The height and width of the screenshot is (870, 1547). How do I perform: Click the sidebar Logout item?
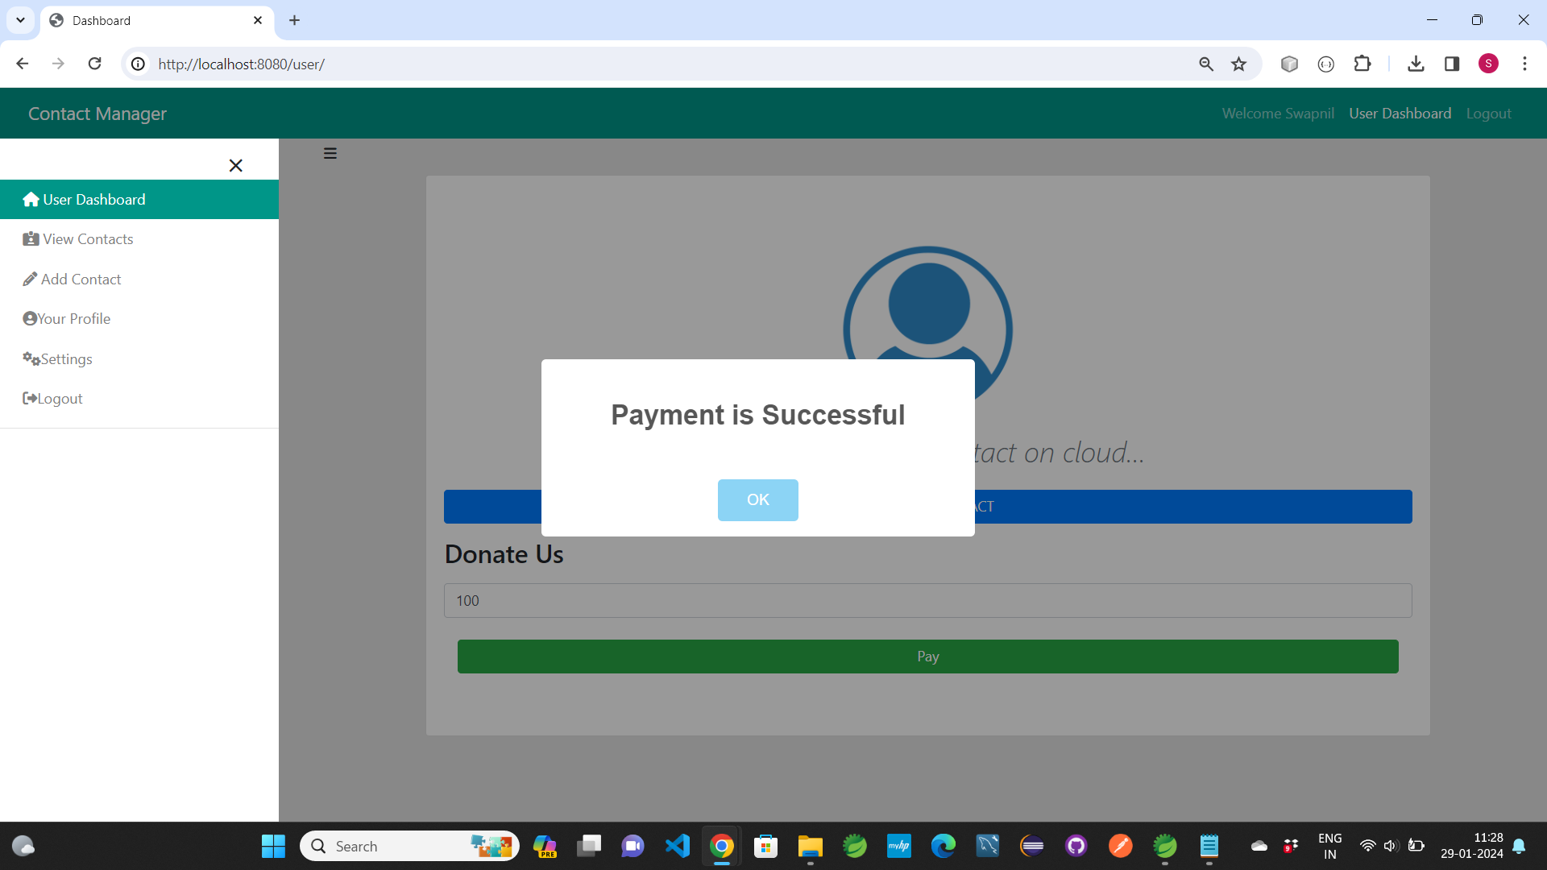60,399
